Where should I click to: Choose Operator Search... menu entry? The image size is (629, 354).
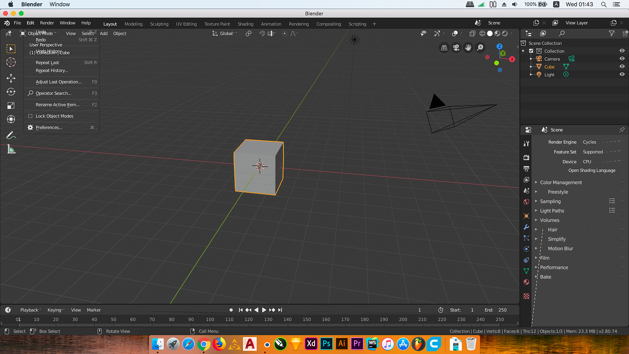point(62,93)
